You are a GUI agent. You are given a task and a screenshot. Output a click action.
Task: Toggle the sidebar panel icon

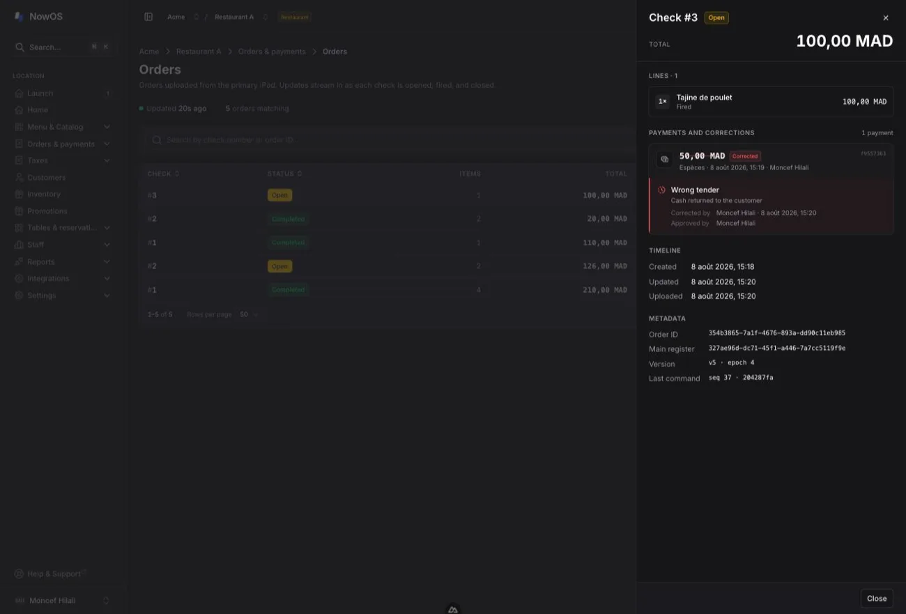pyautogui.click(x=148, y=17)
